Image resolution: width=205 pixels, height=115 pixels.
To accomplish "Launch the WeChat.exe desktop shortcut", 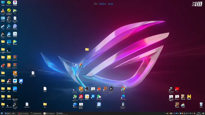I will click(99, 97).
